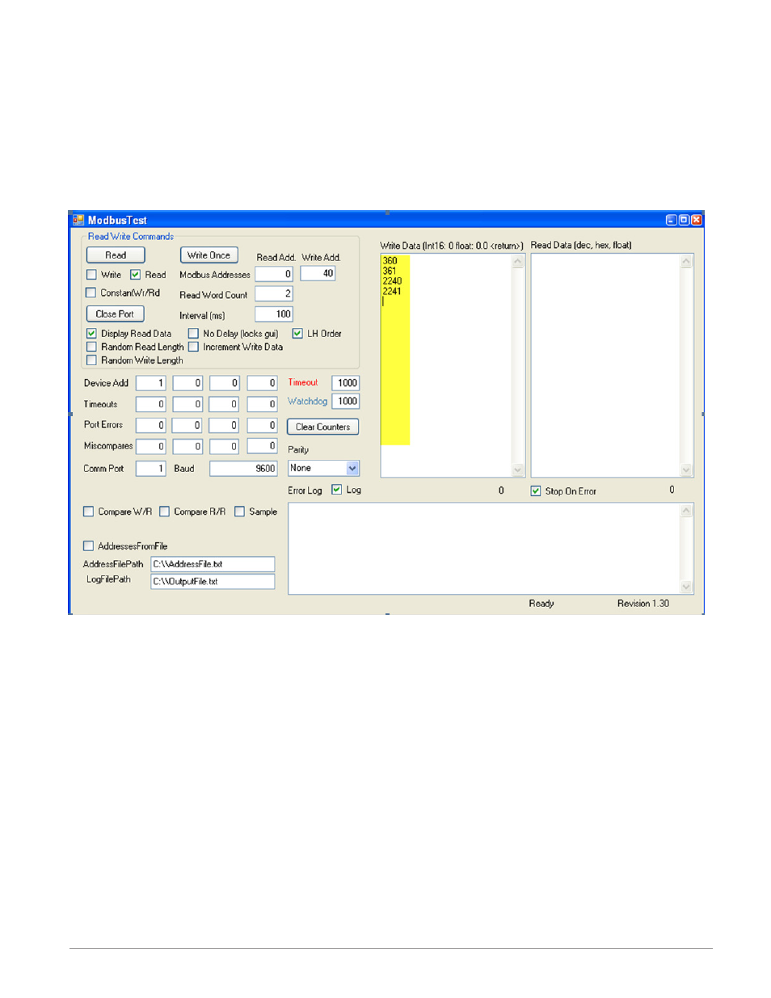Click the Read Word Count field
771x998 pixels.
[274, 294]
